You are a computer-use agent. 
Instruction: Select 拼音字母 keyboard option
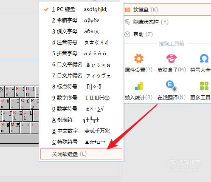click(x=81, y=54)
